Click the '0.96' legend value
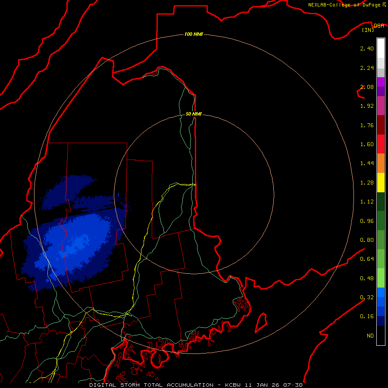 (x=367, y=221)
